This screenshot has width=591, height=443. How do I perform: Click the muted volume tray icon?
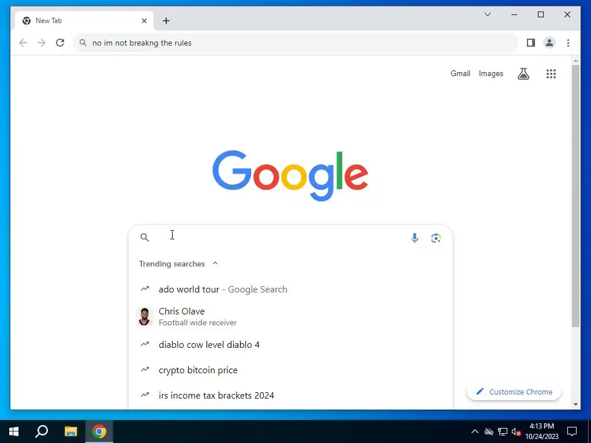click(x=516, y=431)
